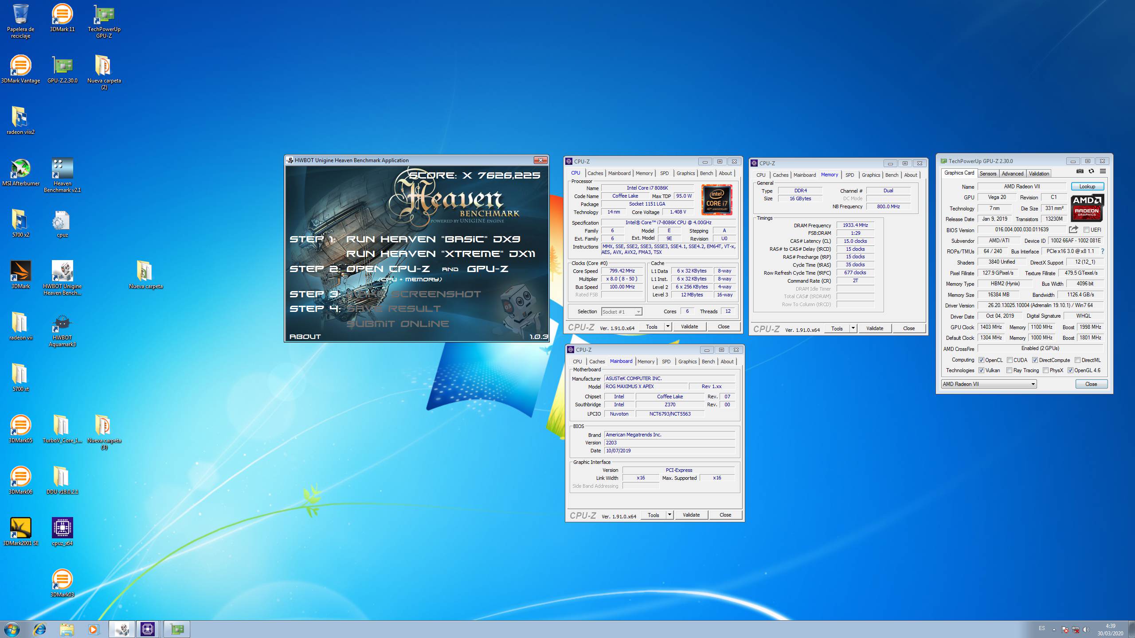Toggle the OpenGL 4.6 checkbox in GPU-Z
Screen dimensions: 1135x638
(x=1070, y=370)
